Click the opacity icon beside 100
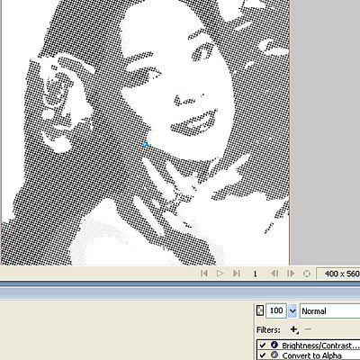360x360 pixels. click(x=260, y=310)
